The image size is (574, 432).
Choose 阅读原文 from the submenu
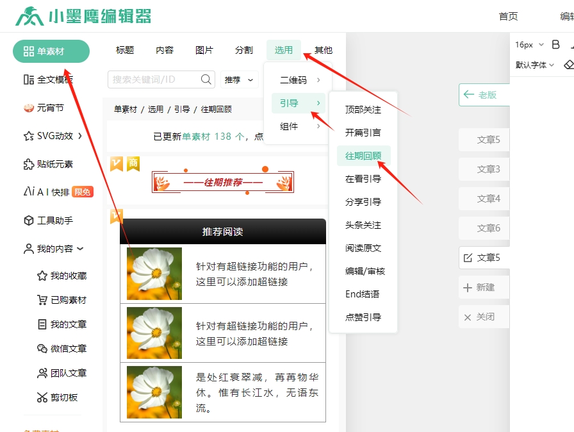tap(363, 248)
